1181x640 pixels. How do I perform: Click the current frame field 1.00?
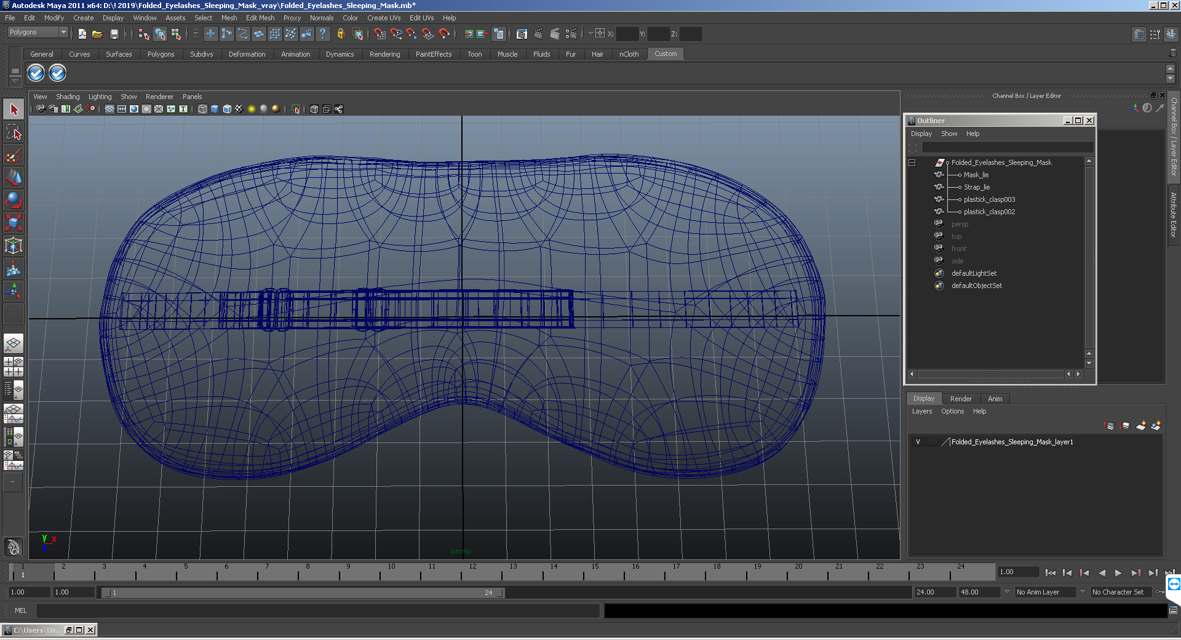coord(1018,572)
